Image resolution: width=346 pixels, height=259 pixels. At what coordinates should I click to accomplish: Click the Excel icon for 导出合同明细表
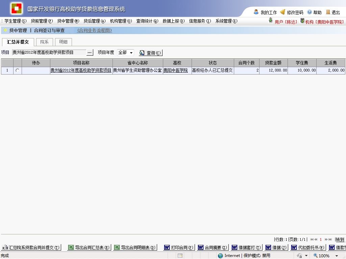[x=117, y=247]
